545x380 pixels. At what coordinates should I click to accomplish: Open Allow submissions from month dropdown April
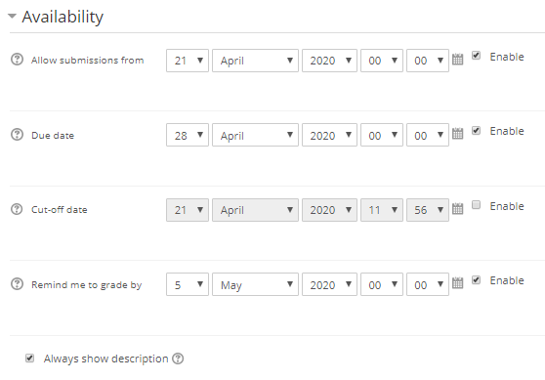click(255, 61)
